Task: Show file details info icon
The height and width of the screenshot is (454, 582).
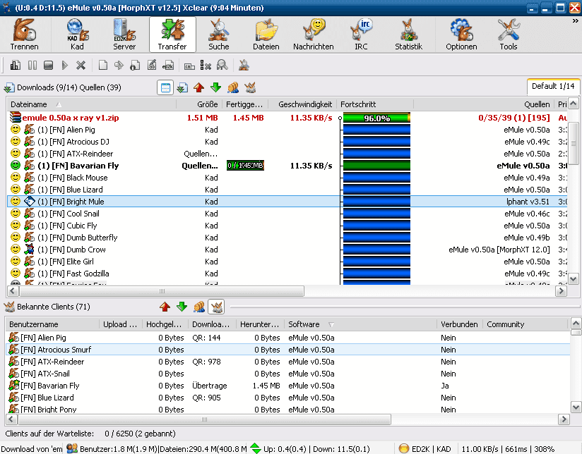Action: click(x=135, y=66)
